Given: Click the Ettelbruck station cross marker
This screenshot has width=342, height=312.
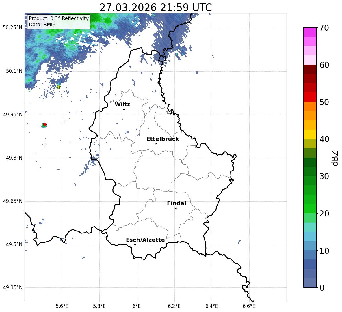Looking at the screenshot, I should (x=156, y=144).
